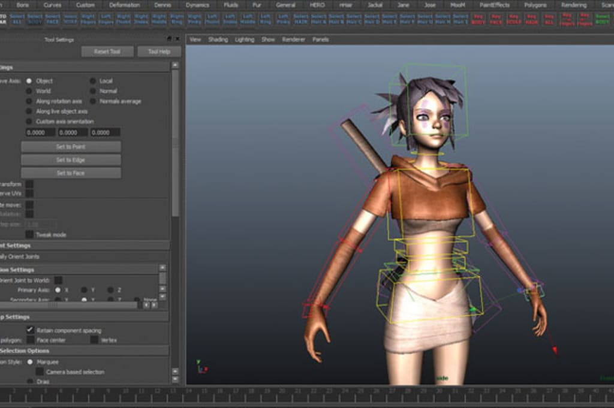Viewport: 614px width, 408px height.
Task: Collapse the Joint Settings section header
Action: coord(85,246)
